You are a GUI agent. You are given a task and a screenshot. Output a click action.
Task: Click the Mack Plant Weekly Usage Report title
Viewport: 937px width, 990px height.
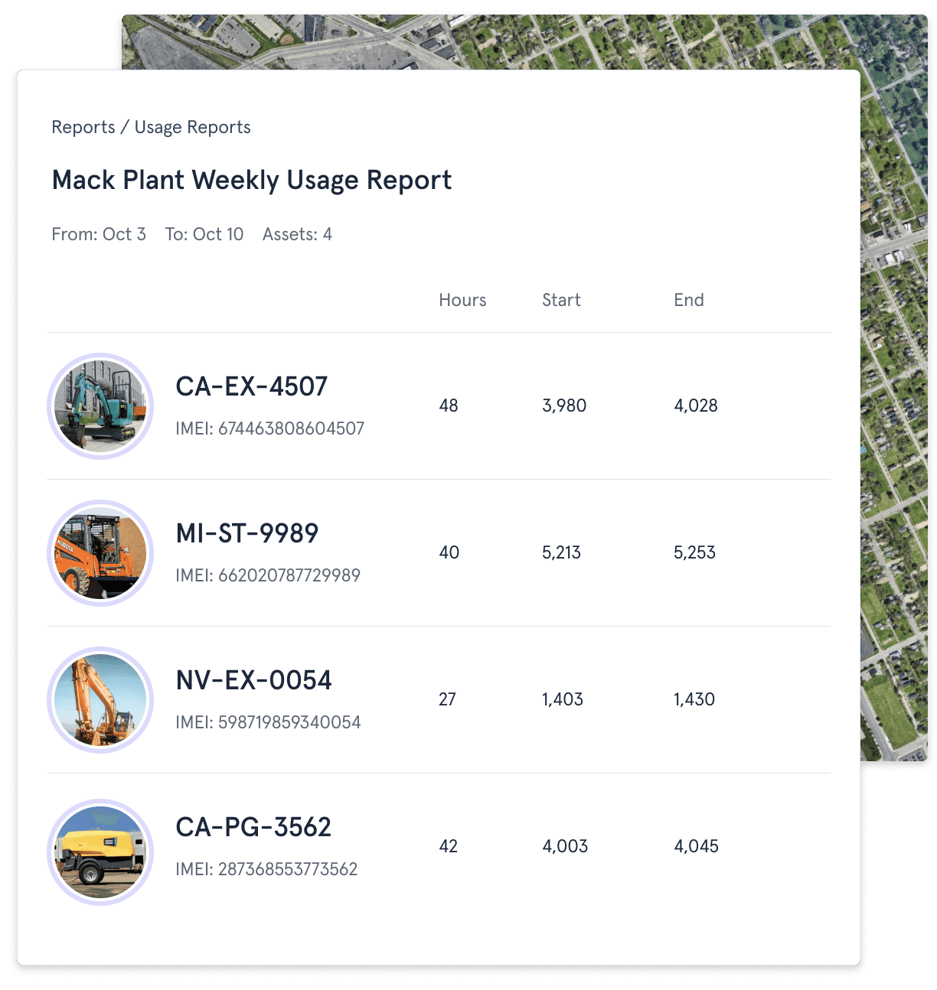point(251,180)
